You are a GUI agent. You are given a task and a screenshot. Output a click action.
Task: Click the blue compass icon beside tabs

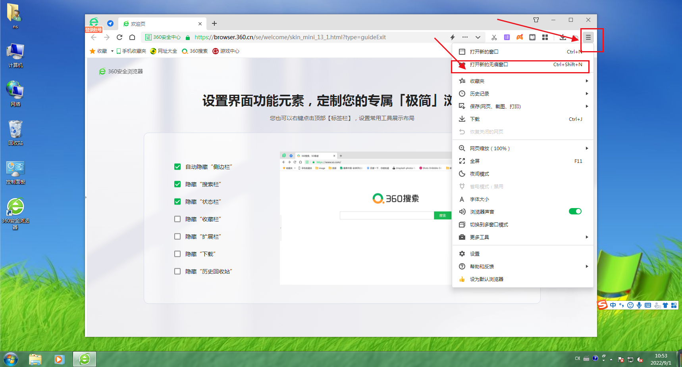(110, 23)
